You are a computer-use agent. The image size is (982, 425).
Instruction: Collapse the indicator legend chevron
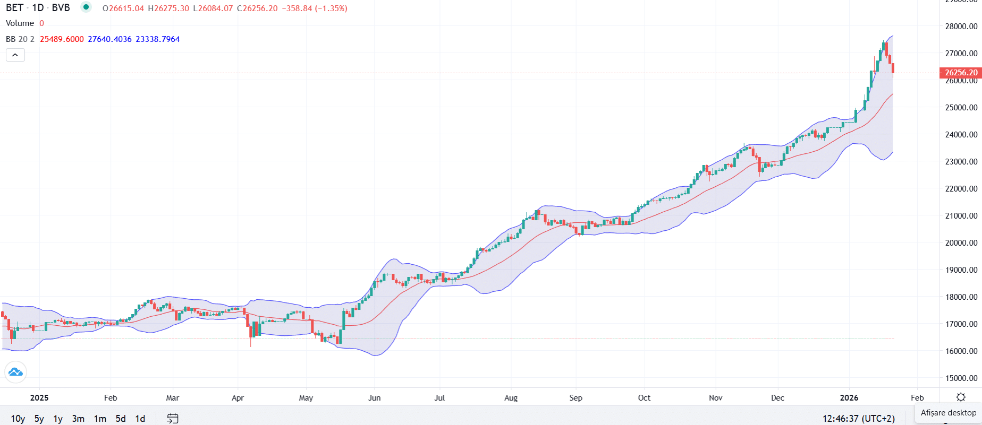[x=15, y=55]
